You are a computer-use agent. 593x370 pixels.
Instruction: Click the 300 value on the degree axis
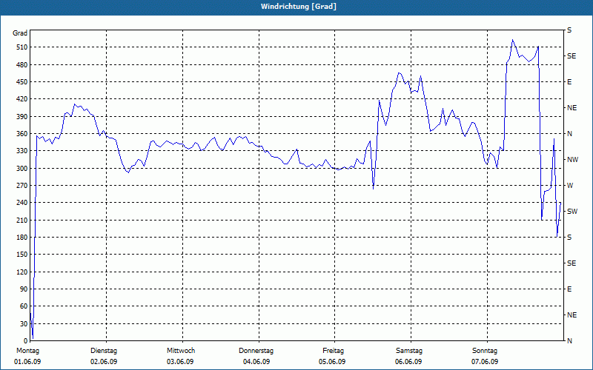tap(21, 169)
